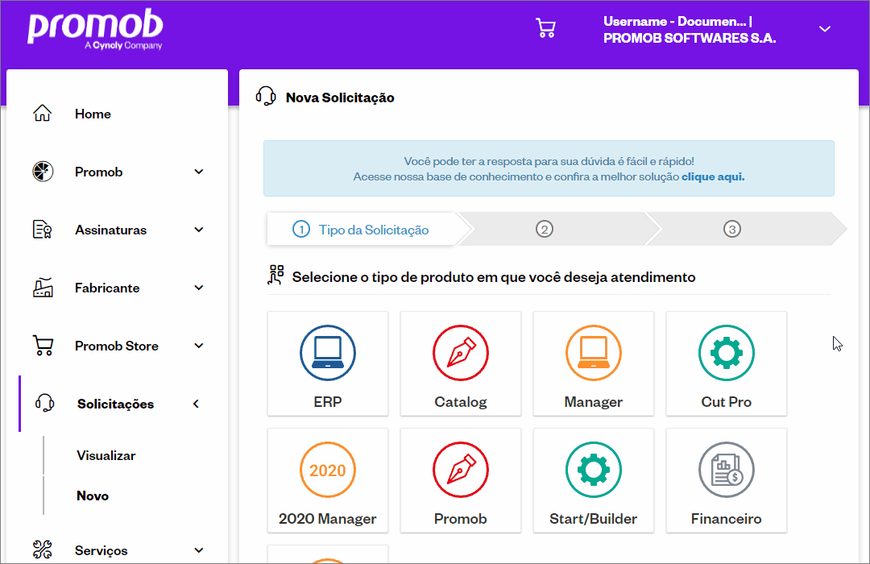The image size is (870, 564).
Task: Follow the 'clique aqui' knowledge base link
Action: [x=713, y=176]
